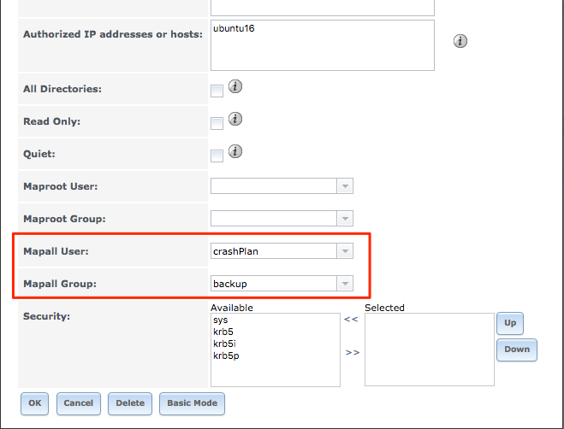Click the Delete button
Screen dimensions: 564x429
(x=130, y=403)
